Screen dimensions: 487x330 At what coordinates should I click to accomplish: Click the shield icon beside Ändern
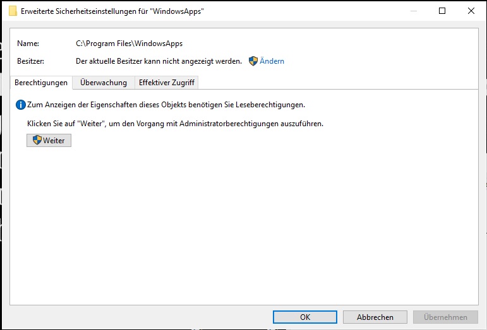pos(253,61)
